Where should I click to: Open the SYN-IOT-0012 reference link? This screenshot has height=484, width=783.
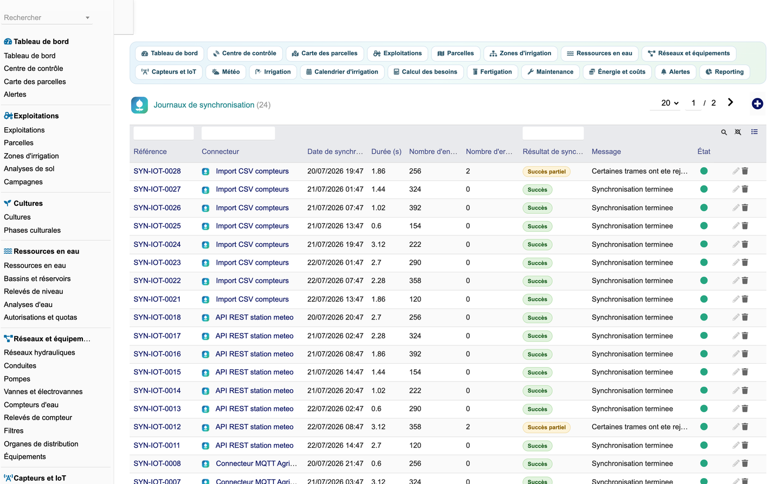pyautogui.click(x=157, y=427)
